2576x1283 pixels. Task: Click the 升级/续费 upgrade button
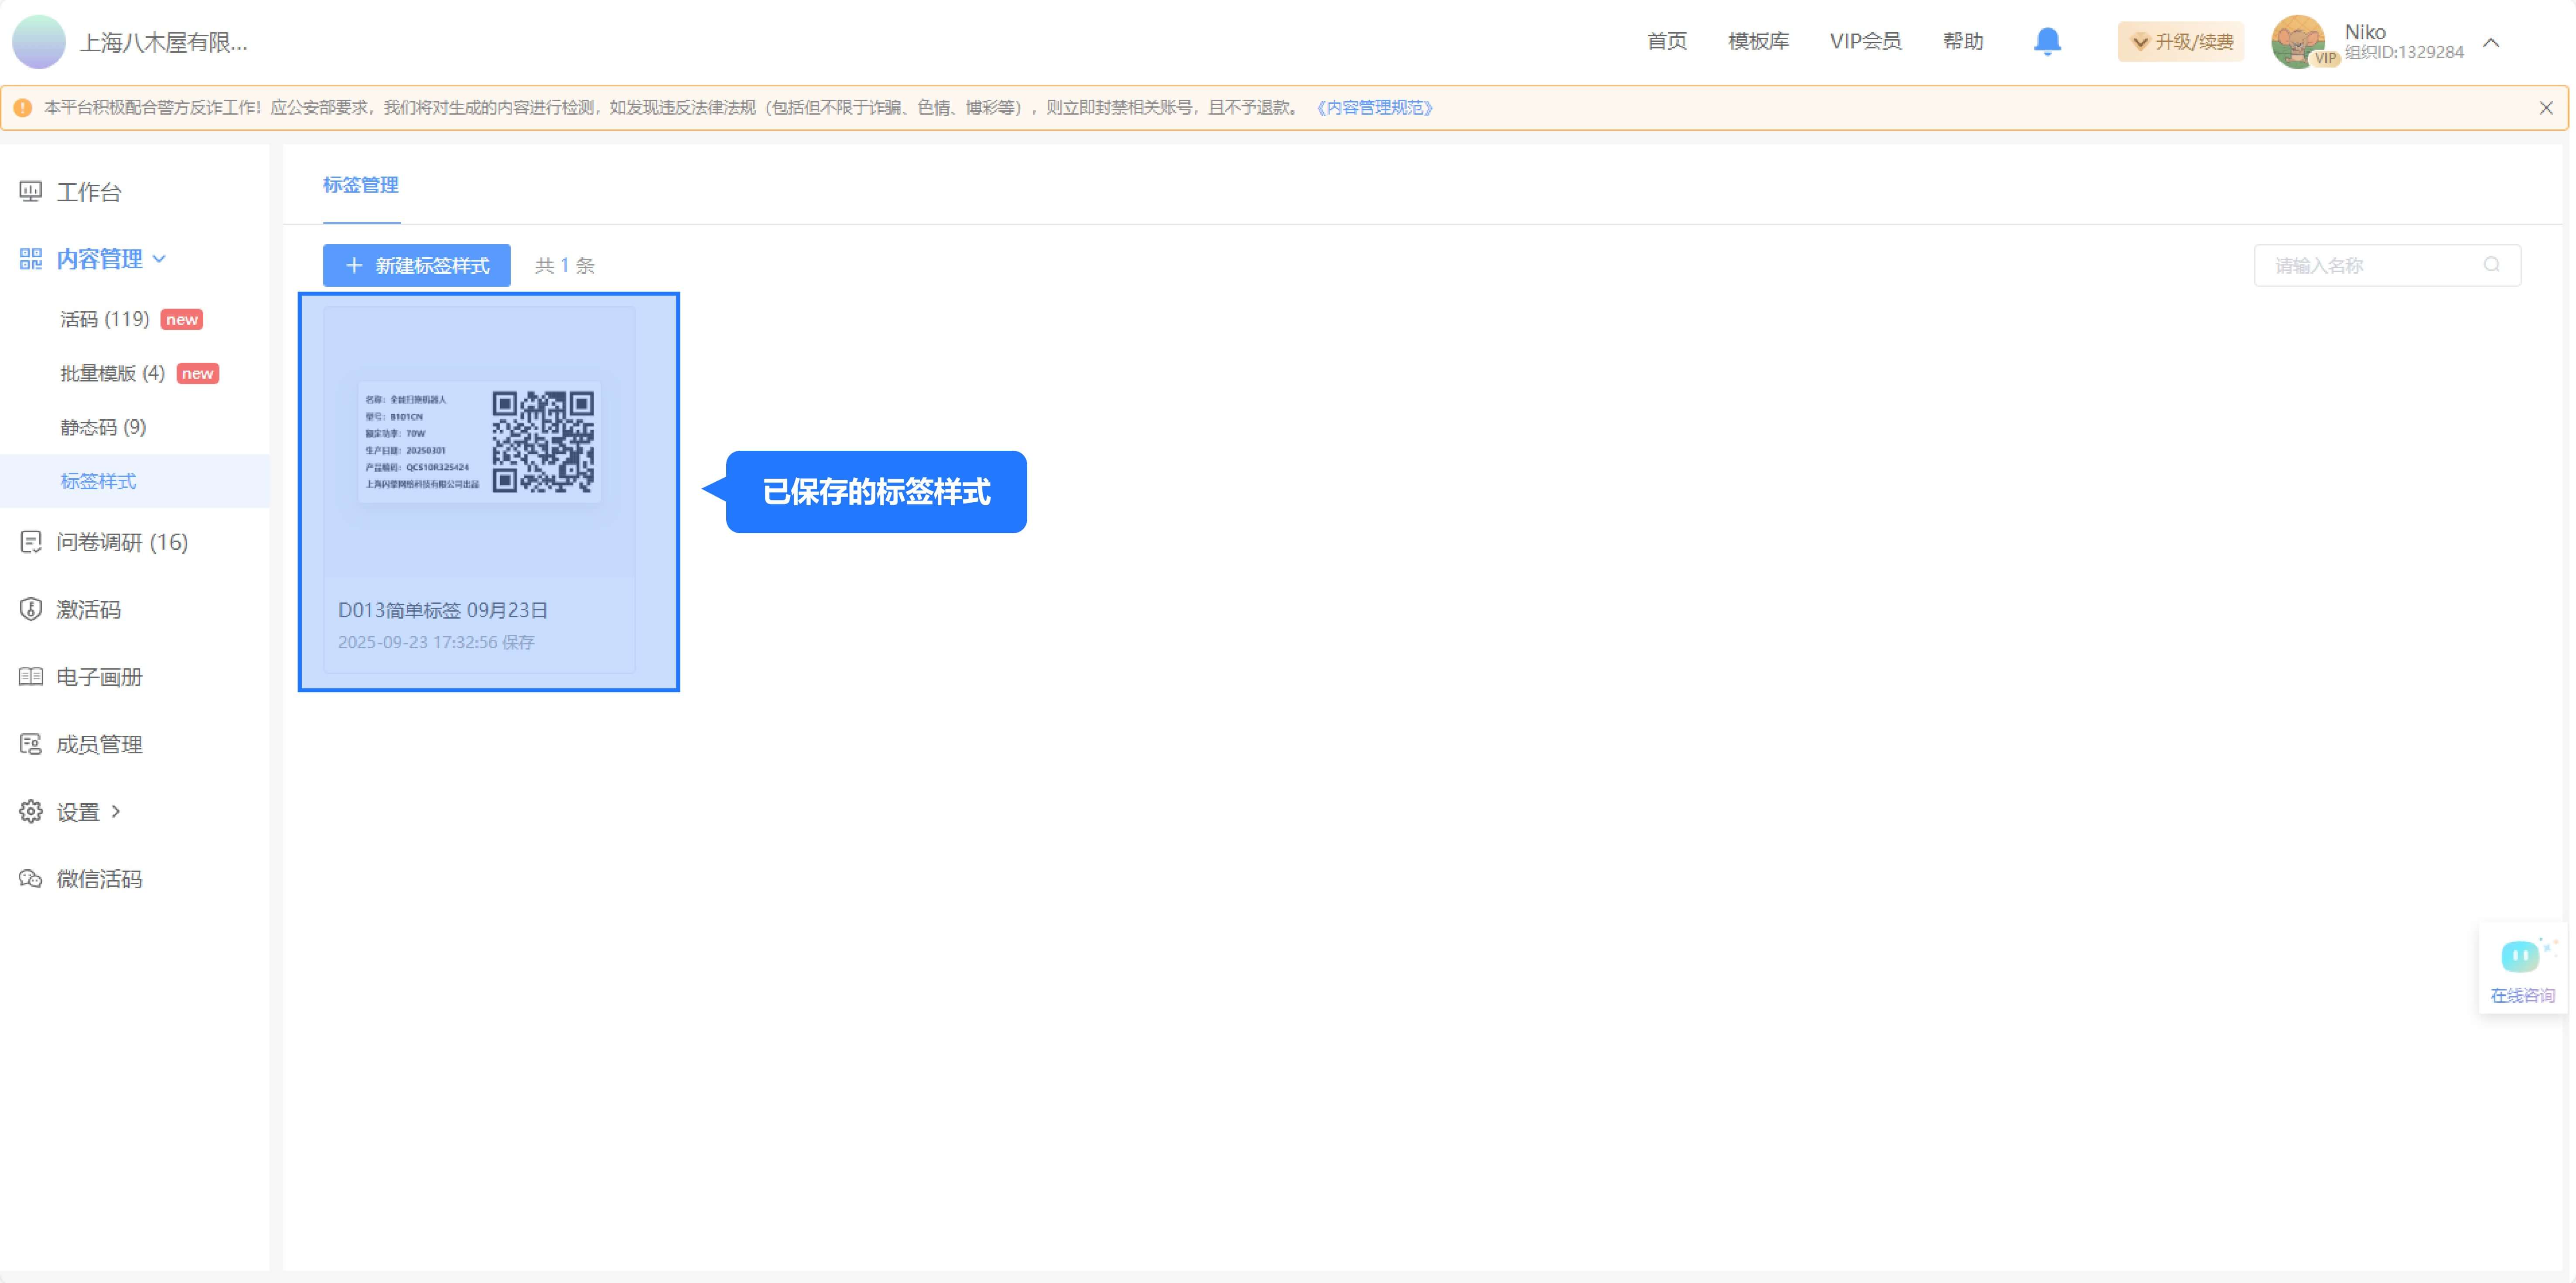click(x=2180, y=42)
